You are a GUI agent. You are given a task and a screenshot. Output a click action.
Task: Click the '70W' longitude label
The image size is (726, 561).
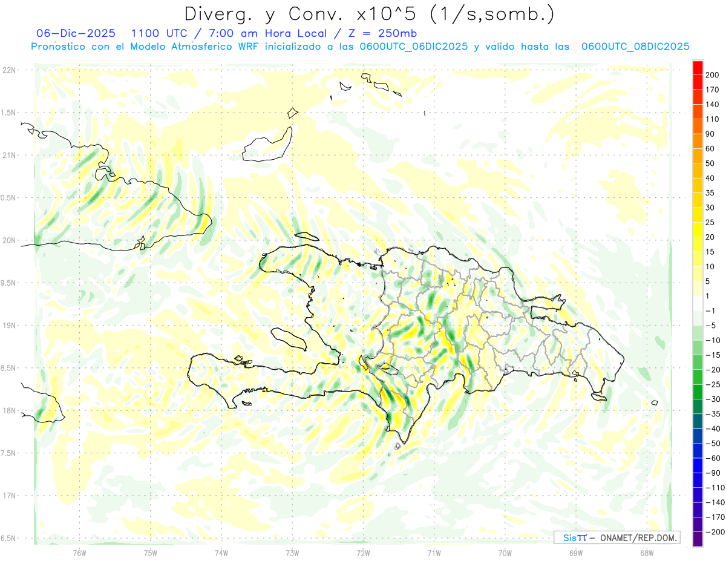tap(505, 553)
